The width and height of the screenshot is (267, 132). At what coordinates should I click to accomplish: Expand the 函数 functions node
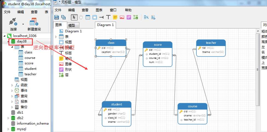point(12,85)
